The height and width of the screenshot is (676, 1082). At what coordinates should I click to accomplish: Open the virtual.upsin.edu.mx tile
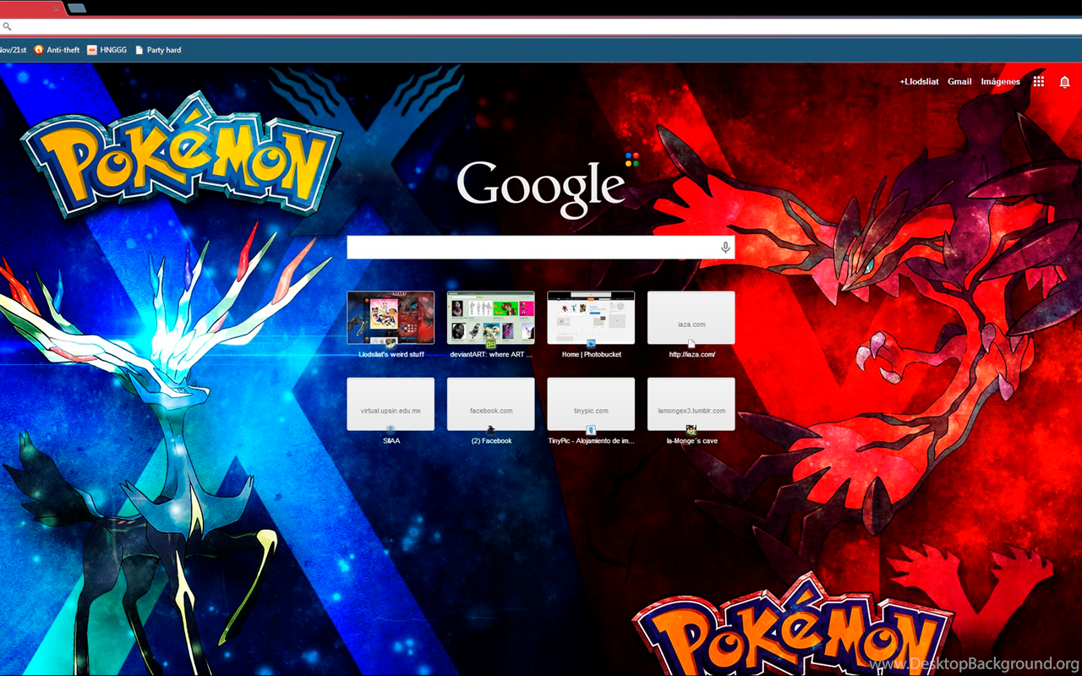[391, 404]
